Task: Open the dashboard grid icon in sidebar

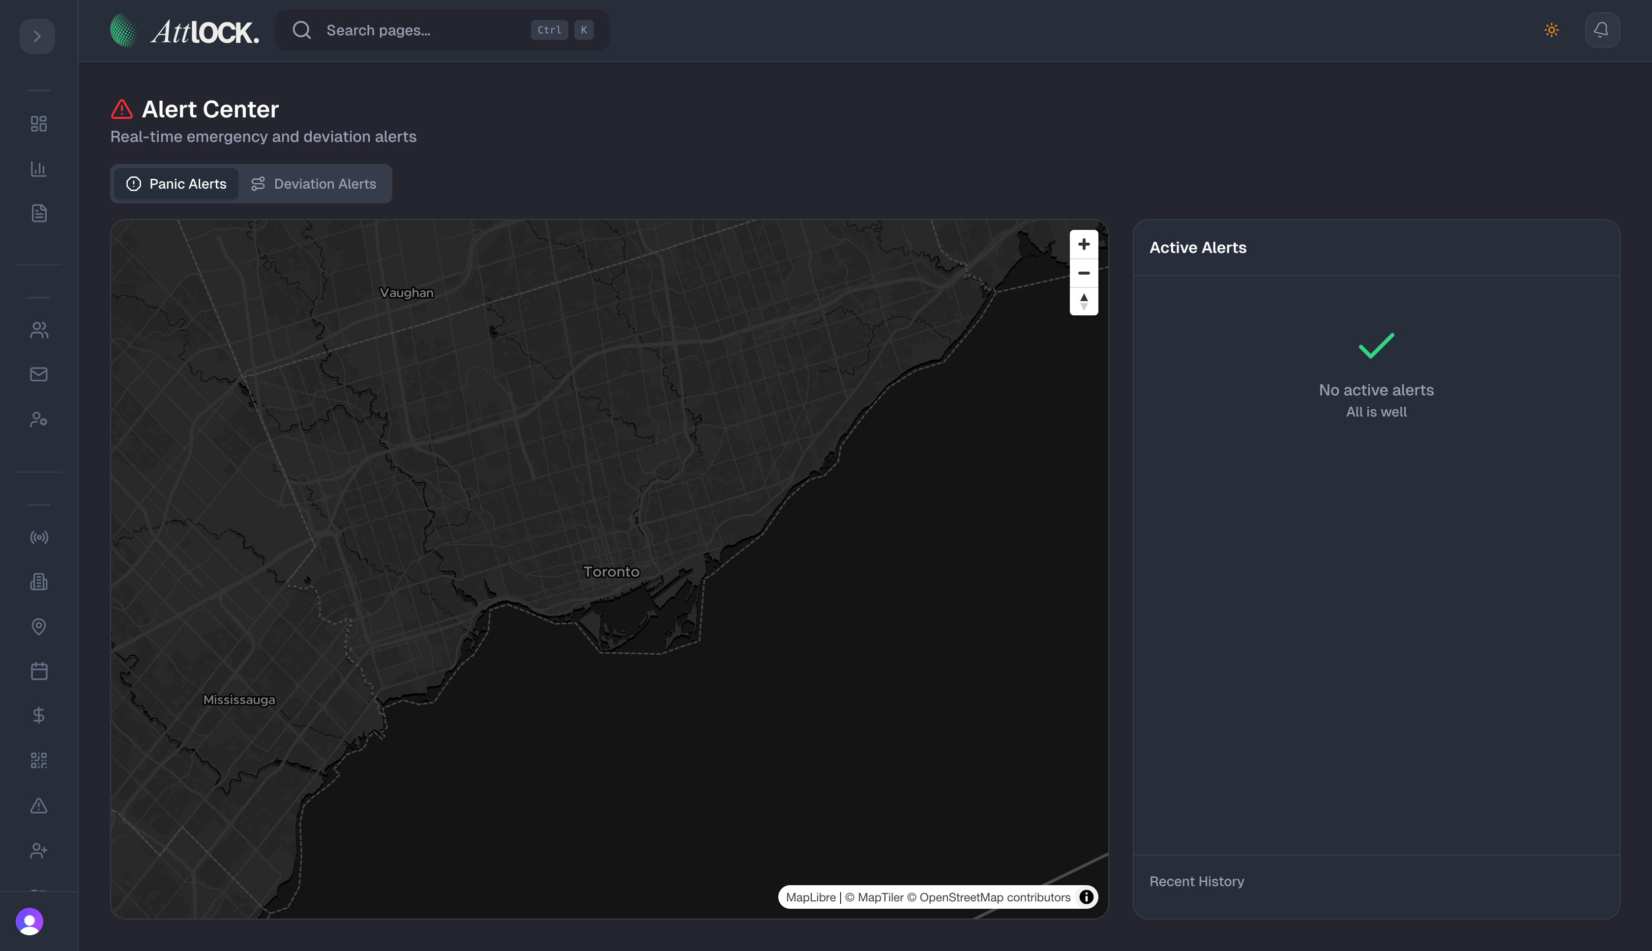Action: tap(38, 124)
